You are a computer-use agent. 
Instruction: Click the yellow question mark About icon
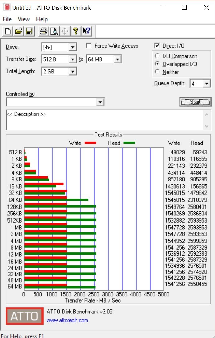click(75, 31)
